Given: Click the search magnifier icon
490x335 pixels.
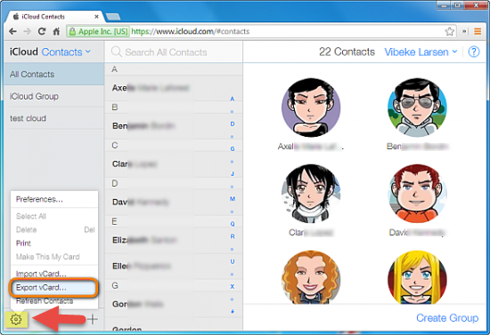Looking at the screenshot, I should click(x=116, y=52).
